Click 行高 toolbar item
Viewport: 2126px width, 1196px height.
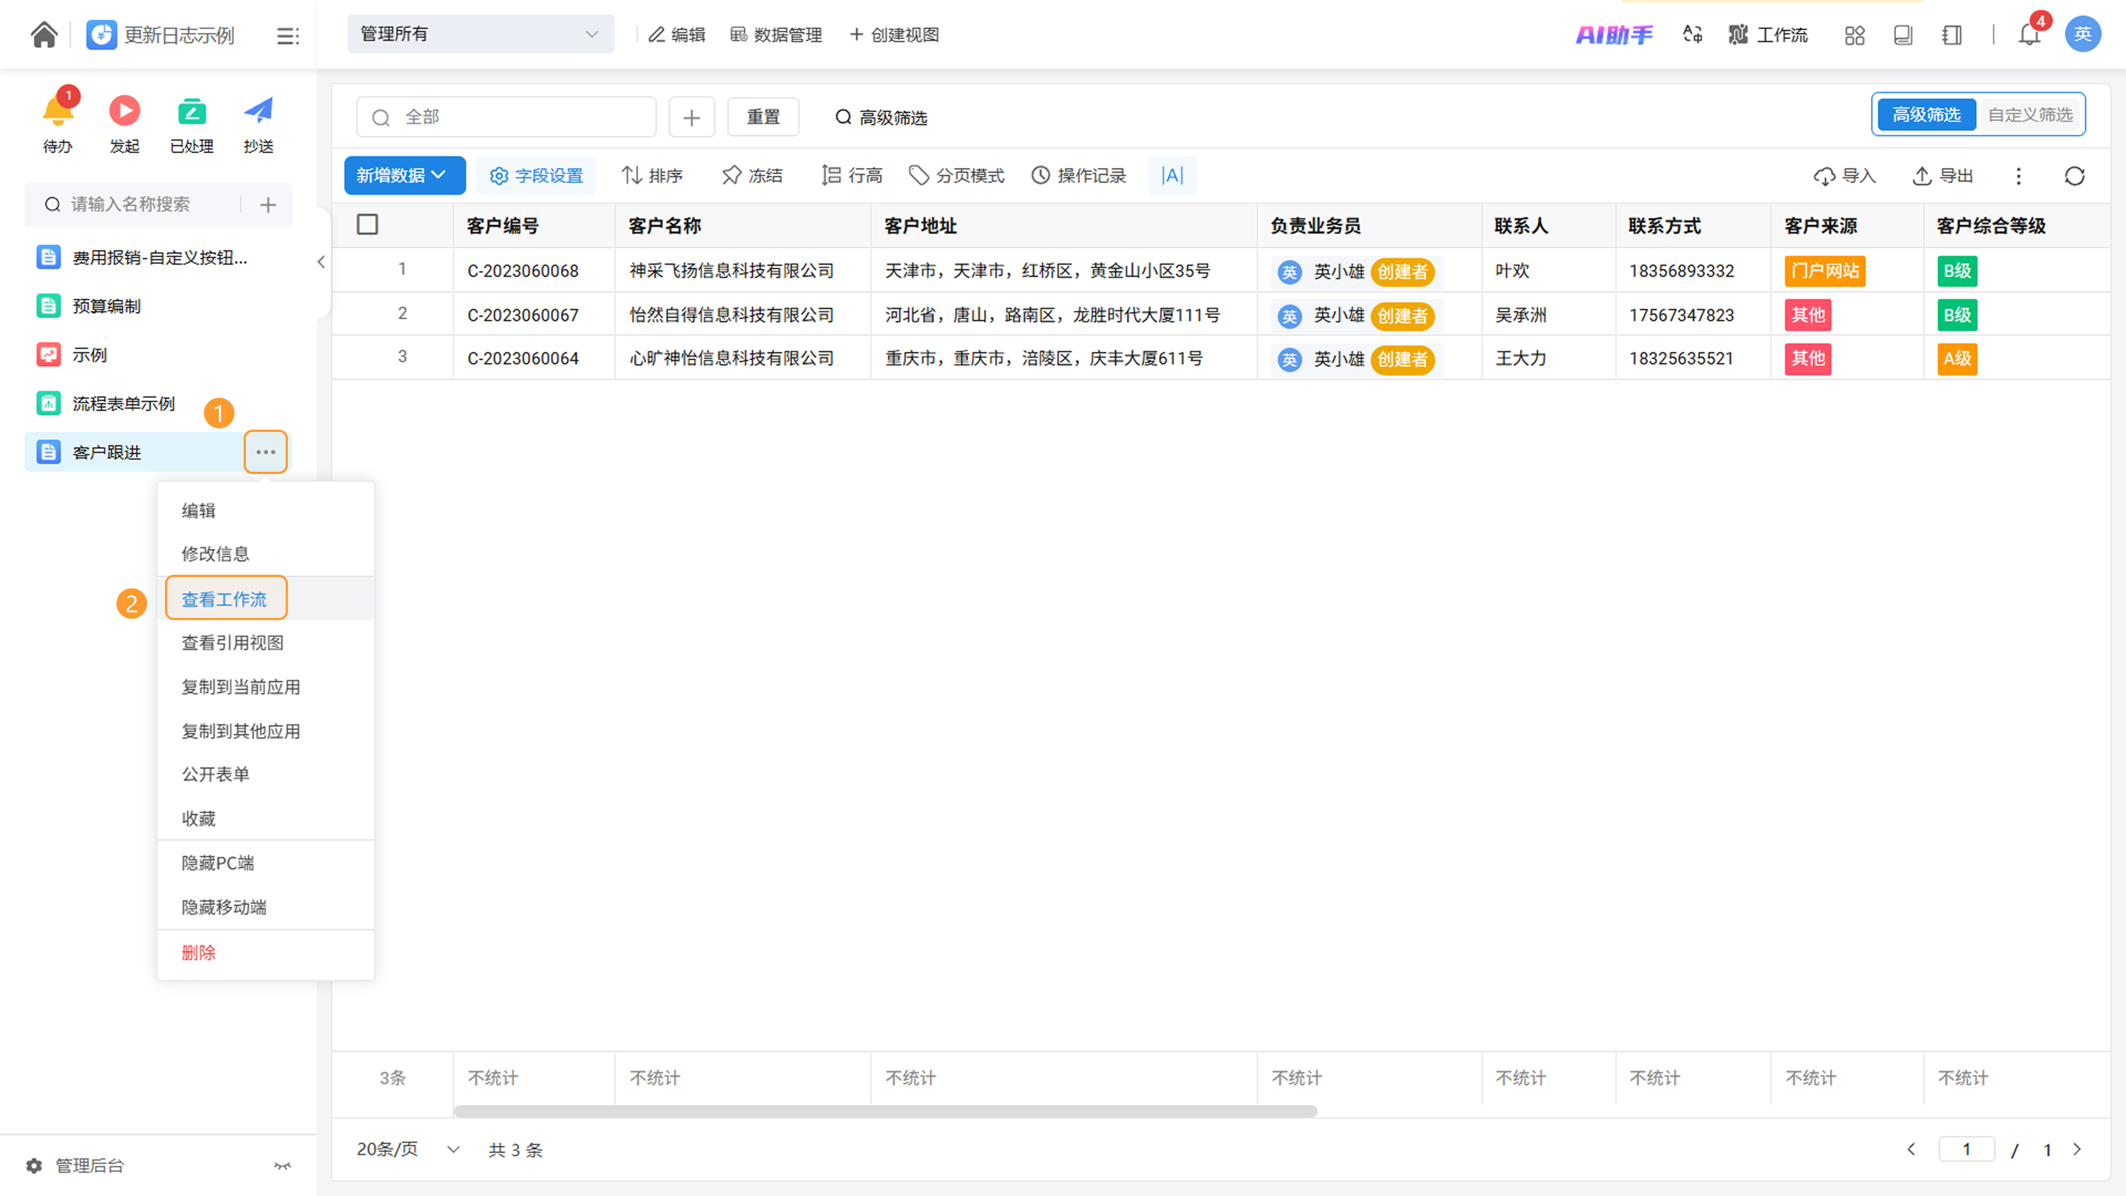[852, 176]
